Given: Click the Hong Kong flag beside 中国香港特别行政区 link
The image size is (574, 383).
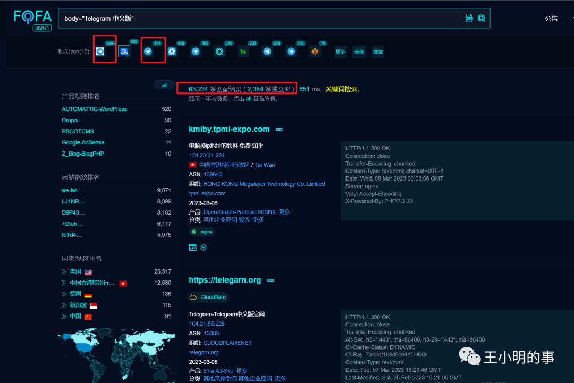Looking at the screenshot, I should click(192, 165).
